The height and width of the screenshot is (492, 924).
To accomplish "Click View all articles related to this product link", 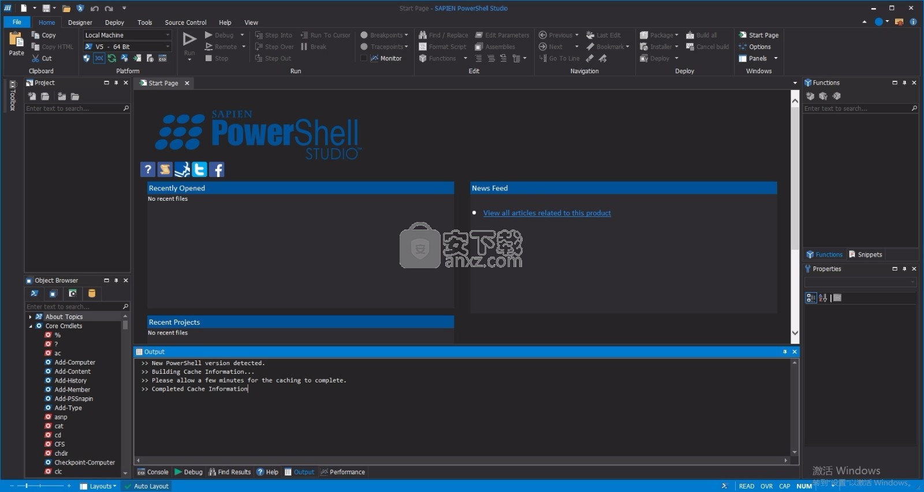I will click(547, 213).
